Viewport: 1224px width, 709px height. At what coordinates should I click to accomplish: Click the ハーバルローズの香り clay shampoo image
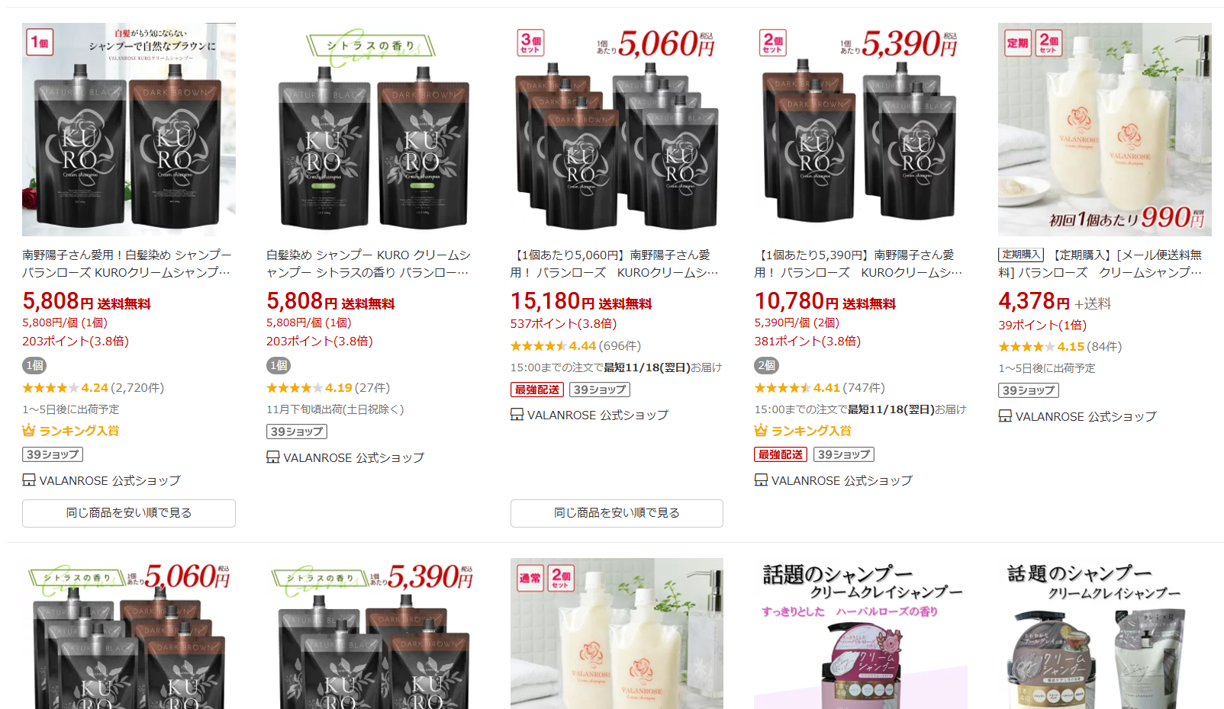click(861, 634)
